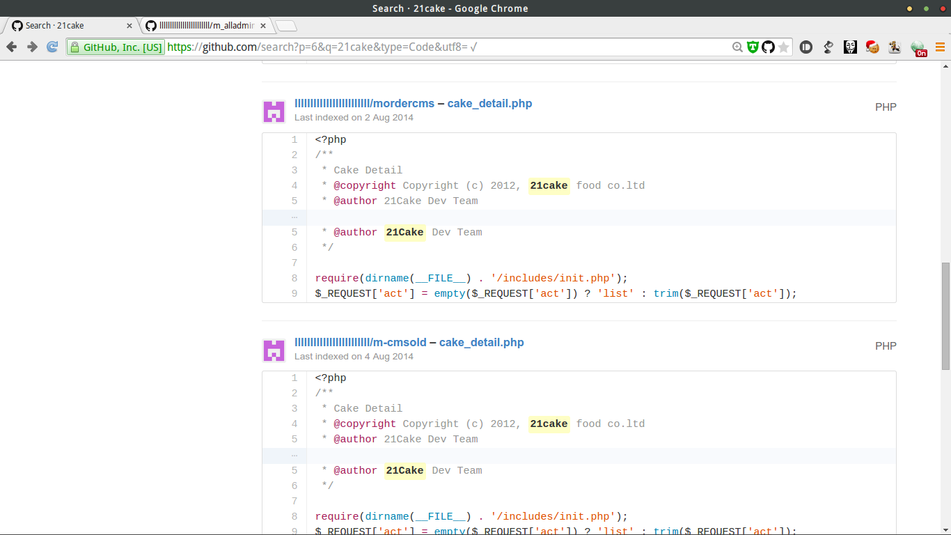Screen dimensions: 951x535
Task: Toggle the globe extension showing On badge
Action: tap(918, 48)
